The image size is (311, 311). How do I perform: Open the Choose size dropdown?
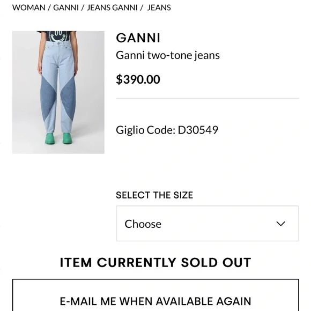208,224
